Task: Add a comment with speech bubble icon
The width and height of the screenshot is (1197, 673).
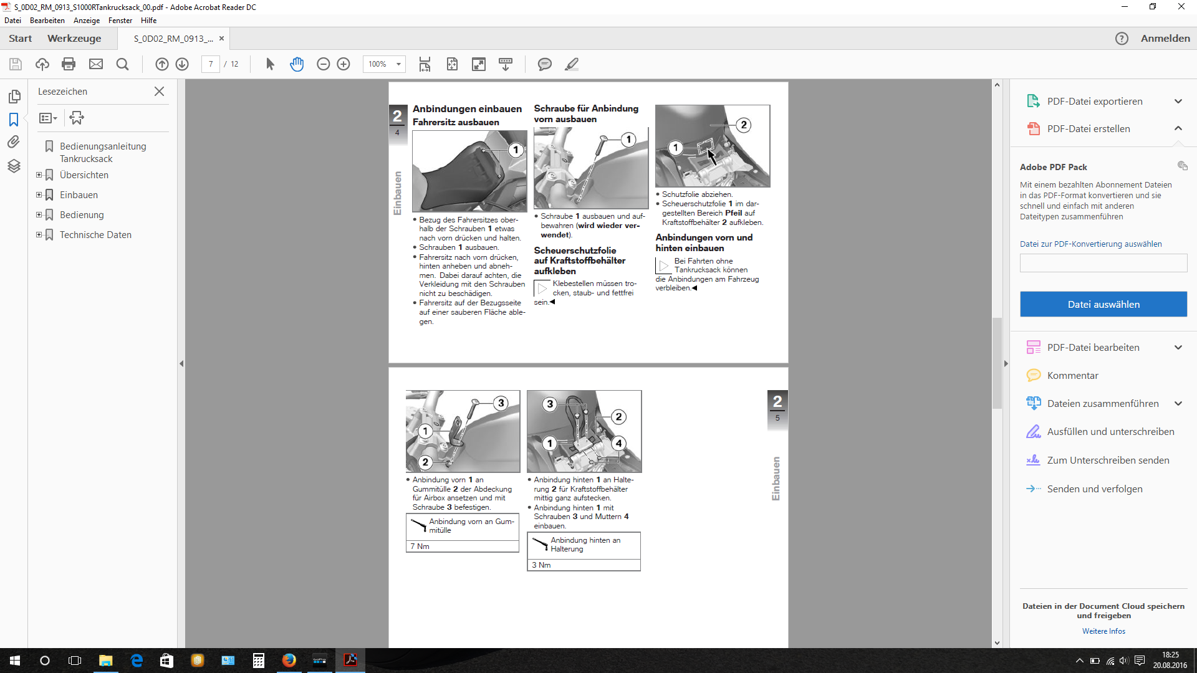Action: (544, 64)
